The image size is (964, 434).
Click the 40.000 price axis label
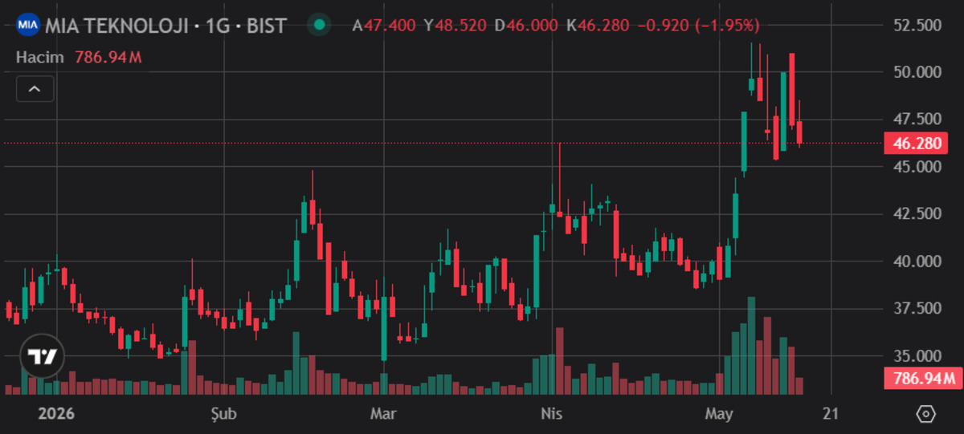916,262
